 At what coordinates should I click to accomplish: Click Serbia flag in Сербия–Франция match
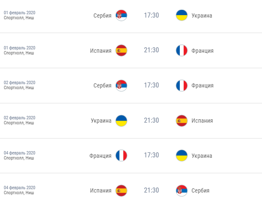pyautogui.click(x=121, y=85)
